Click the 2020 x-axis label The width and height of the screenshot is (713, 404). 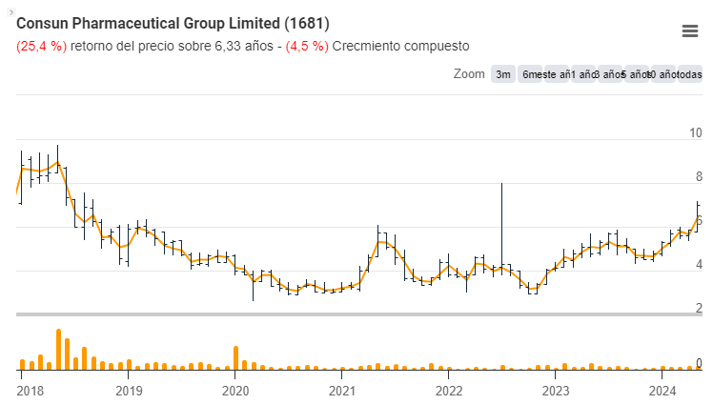pos(235,391)
